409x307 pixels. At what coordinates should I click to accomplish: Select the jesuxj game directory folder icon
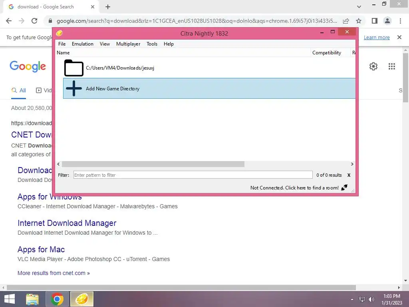tap(74, 68)
